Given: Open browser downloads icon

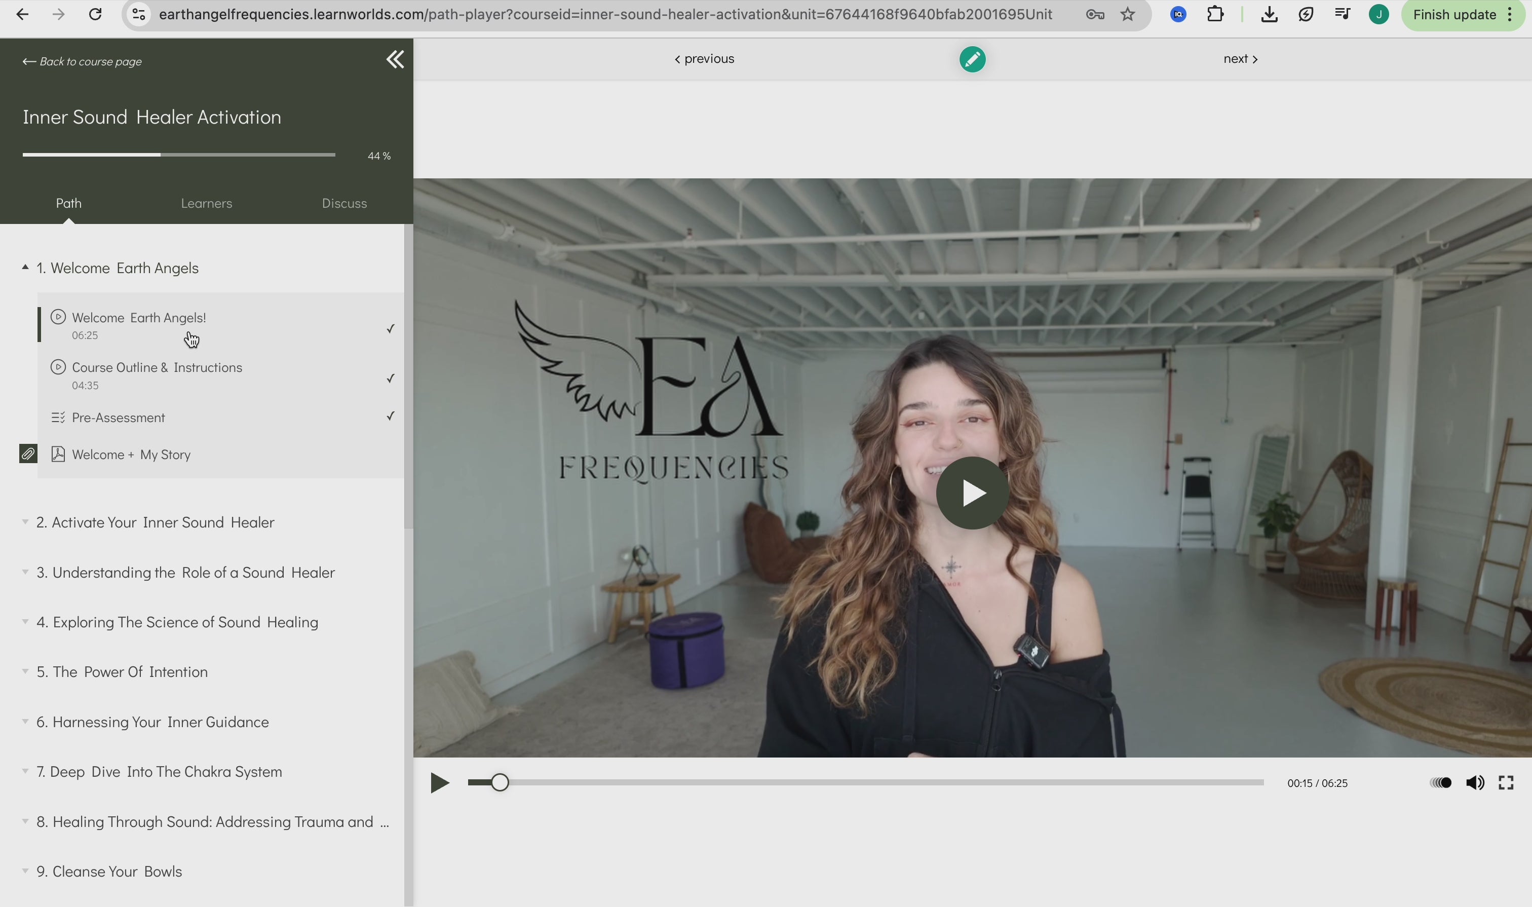Looking at the screenshot, I should point(1269,14).
